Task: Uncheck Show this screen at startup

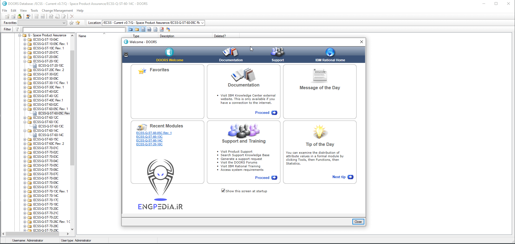Action: (x=223, y=191)
